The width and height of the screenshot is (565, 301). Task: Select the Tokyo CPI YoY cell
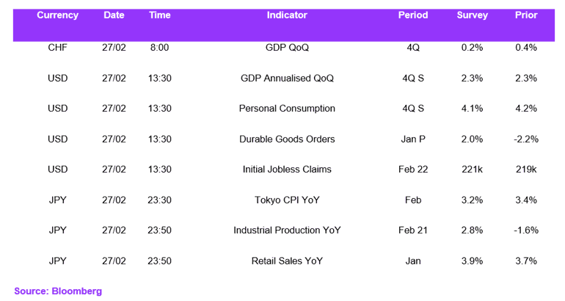tap(287, 200)
